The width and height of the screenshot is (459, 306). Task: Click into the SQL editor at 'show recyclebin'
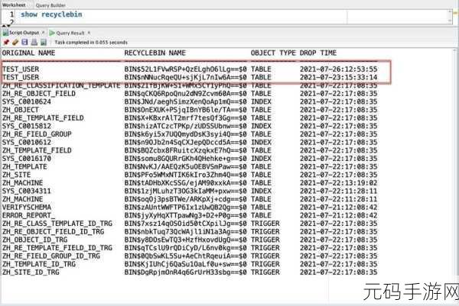click(x=51, y=14)
